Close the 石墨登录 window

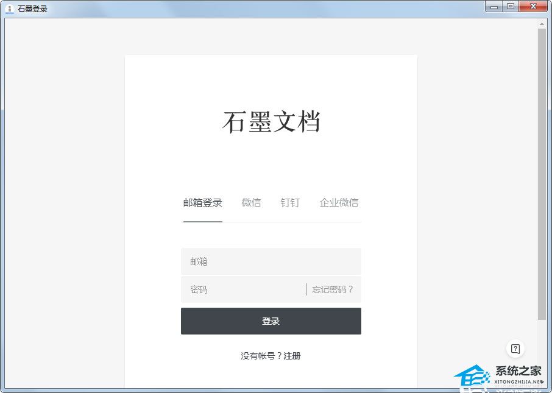coord(533,7)
